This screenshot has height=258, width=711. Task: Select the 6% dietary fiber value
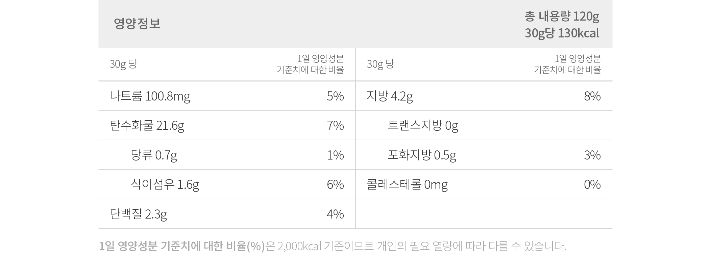[x=335, y=184]
